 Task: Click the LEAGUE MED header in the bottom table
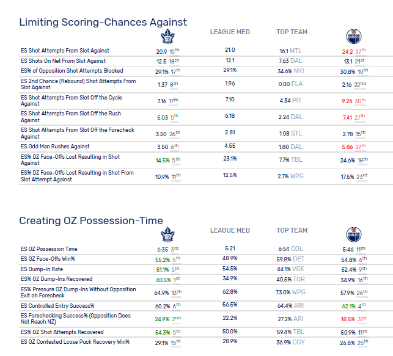[230, 230]
